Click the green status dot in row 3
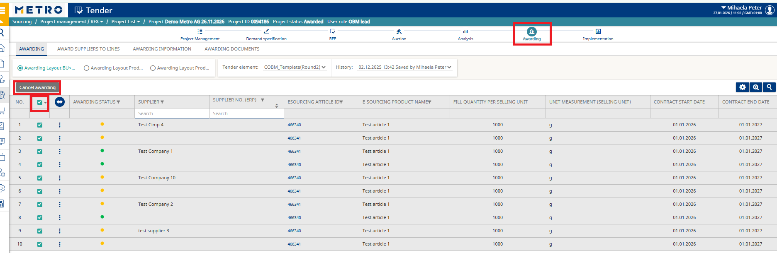Viewport: 777px width, 253px height. (102, 151)
